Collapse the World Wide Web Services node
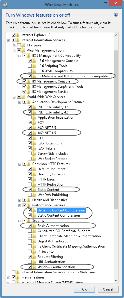This screenshot has width=124, height=298. [14, 97]
